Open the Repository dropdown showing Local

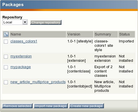pos(15,22)
